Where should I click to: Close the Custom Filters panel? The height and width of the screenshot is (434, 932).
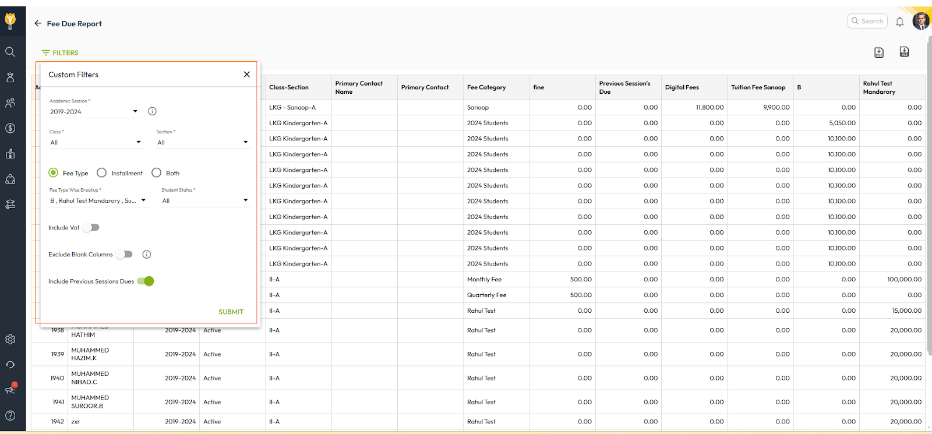(247, 75)
